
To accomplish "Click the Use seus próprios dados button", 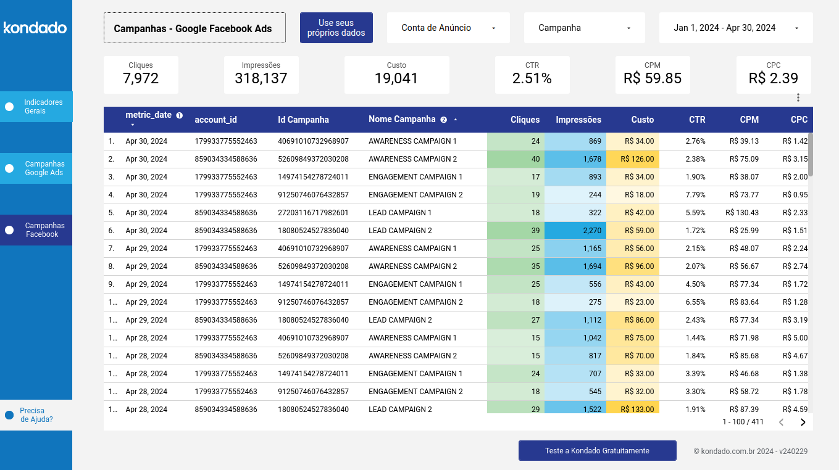I will (x=336, y=27).
